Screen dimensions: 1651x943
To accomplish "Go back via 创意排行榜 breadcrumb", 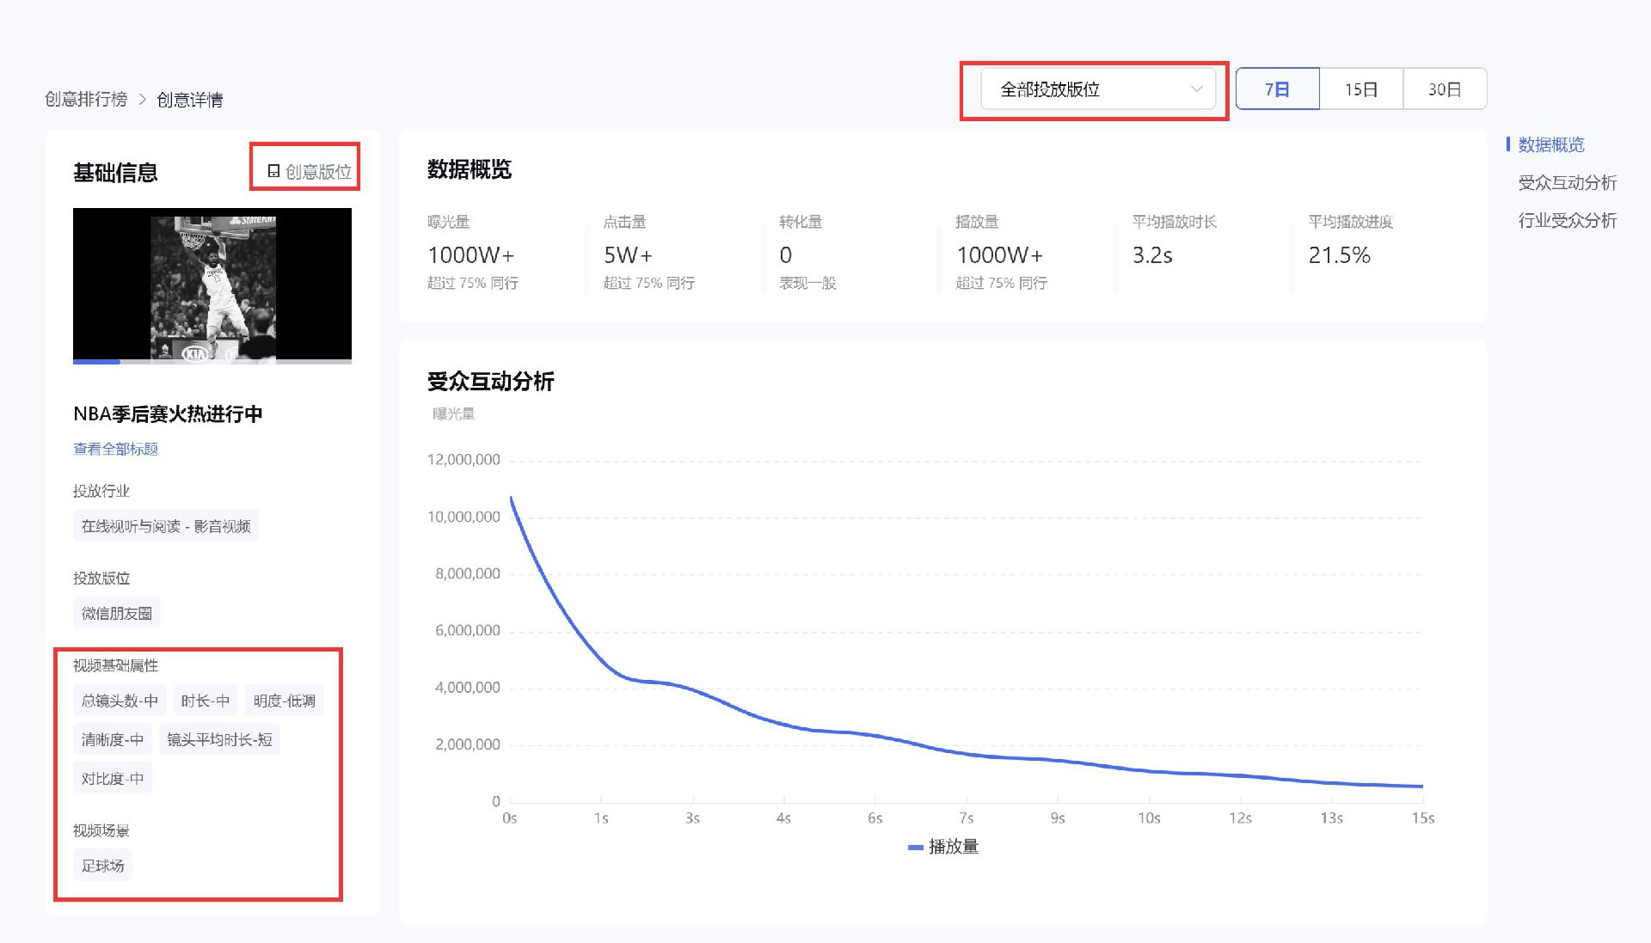I will coord(87,100).
